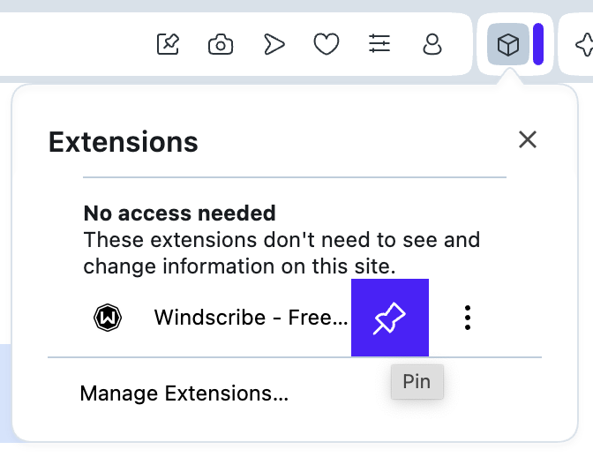Click the send arrow icon in toolbar
Image resolution: width=593 pixels, height=457 pixels.
tap(274, 44)
